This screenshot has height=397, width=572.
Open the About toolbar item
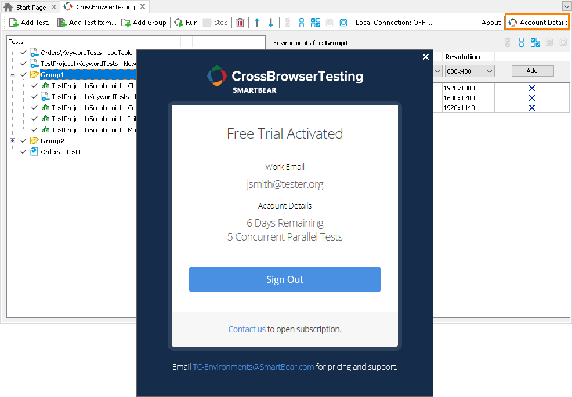pos(491,23)
